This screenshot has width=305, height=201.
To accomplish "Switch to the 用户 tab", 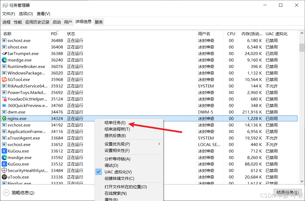I will tap(68, 22).
